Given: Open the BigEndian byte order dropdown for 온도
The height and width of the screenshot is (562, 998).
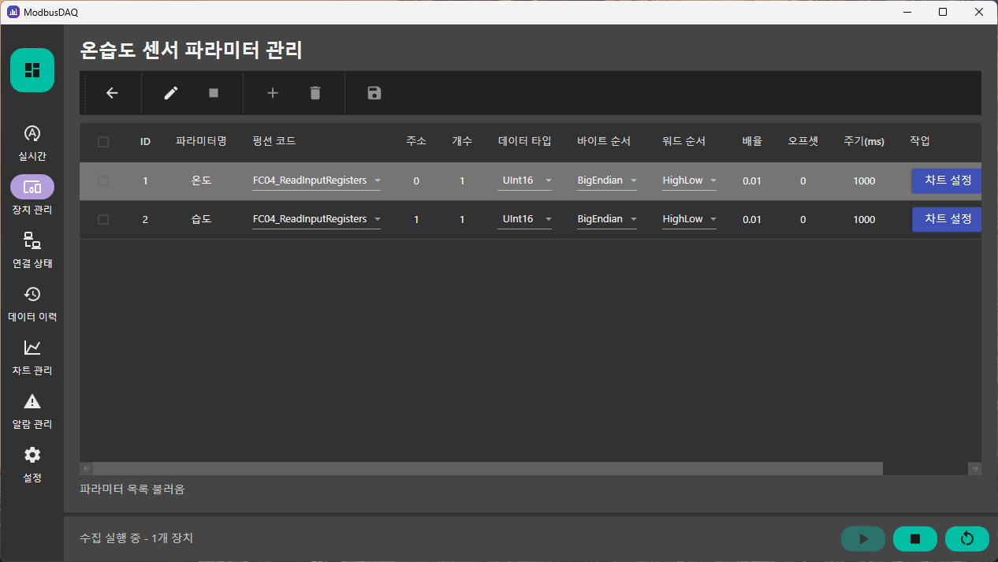Looking at the screenshot, I should [606, 181].
